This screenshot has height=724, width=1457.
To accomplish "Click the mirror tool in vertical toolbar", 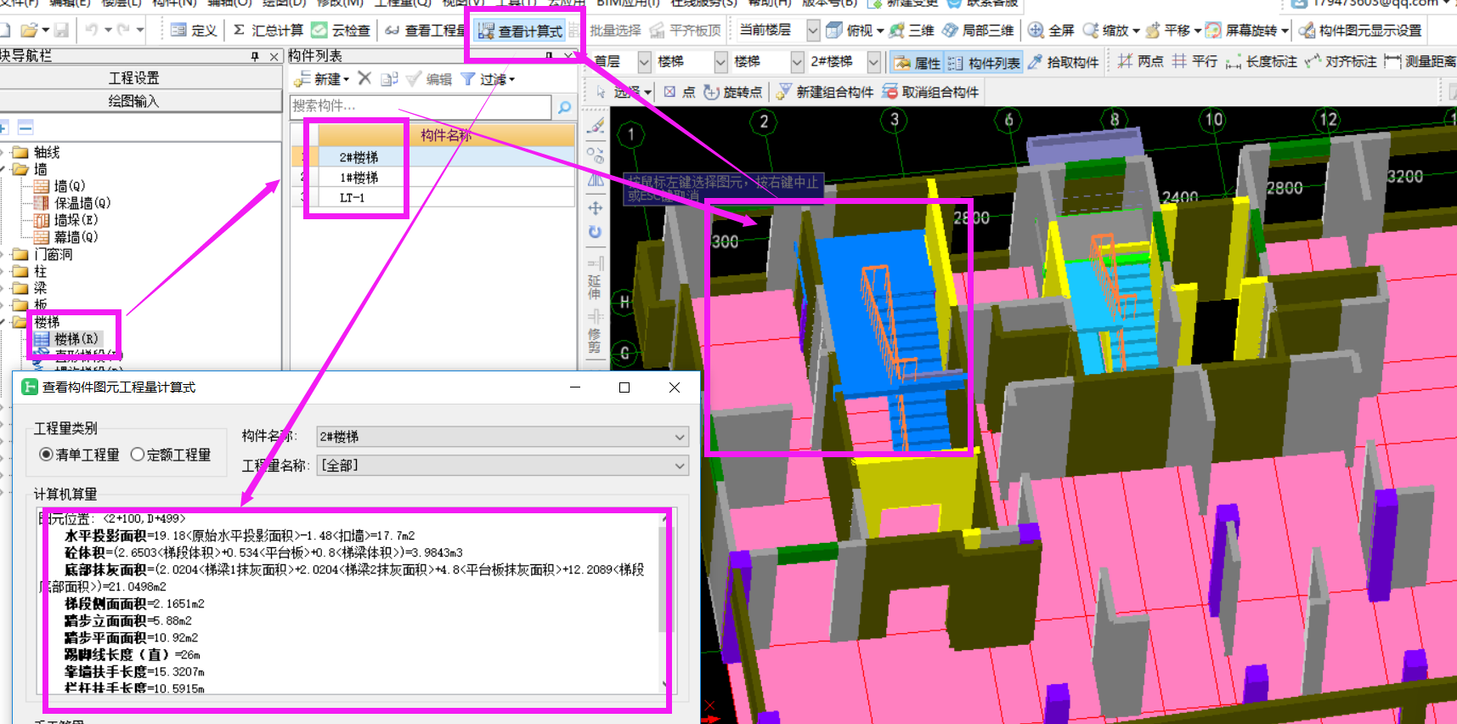I will [596, 180].
